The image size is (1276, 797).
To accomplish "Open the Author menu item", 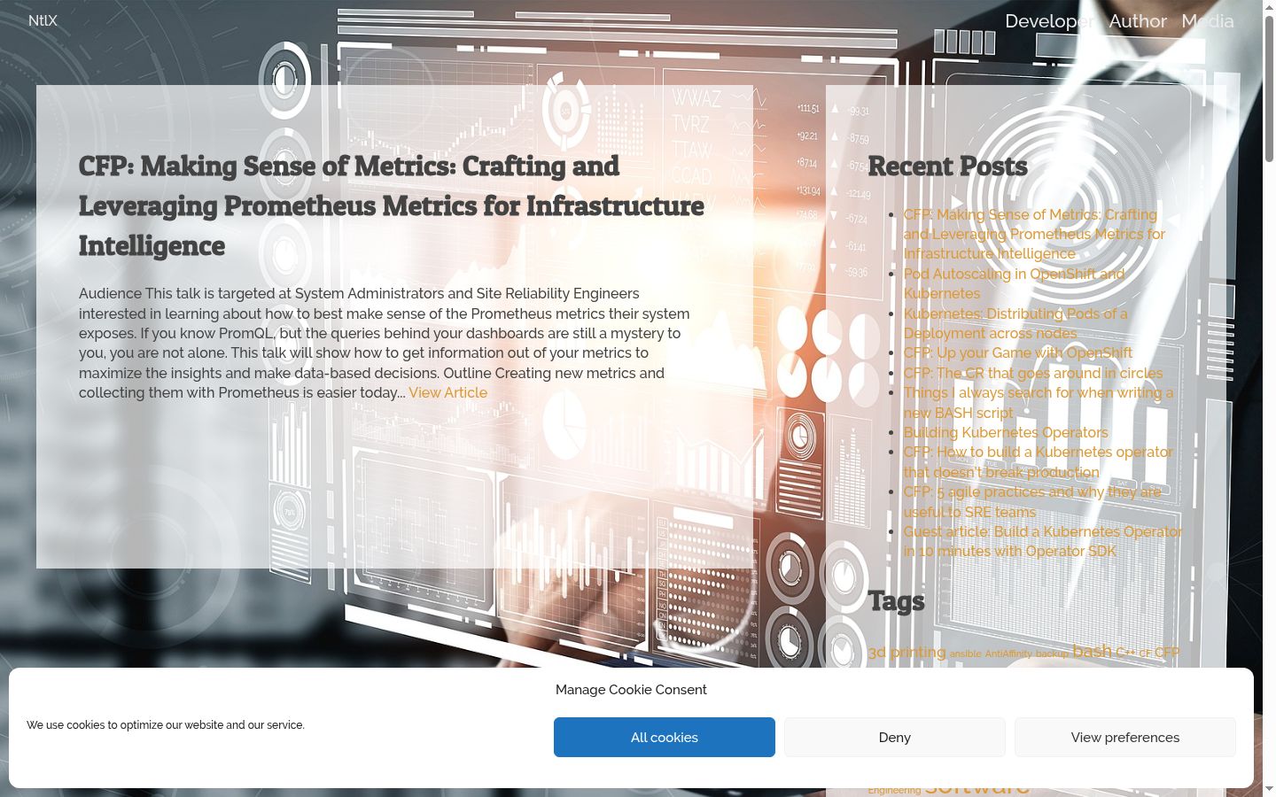I will pos(1138,21).
